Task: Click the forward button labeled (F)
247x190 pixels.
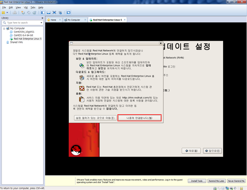Action: pyautogui.click(x=212, y=151)
